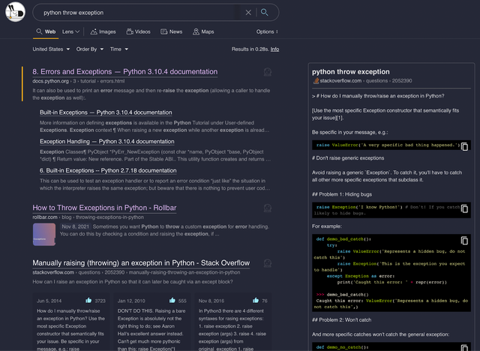The width and height of the screenshot is (480, 351).
Task: Open the Images search tab
Action: point(103,31)
